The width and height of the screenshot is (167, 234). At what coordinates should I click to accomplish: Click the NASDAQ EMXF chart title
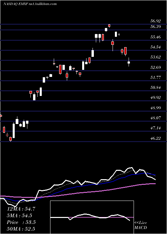tap(30, 4)
